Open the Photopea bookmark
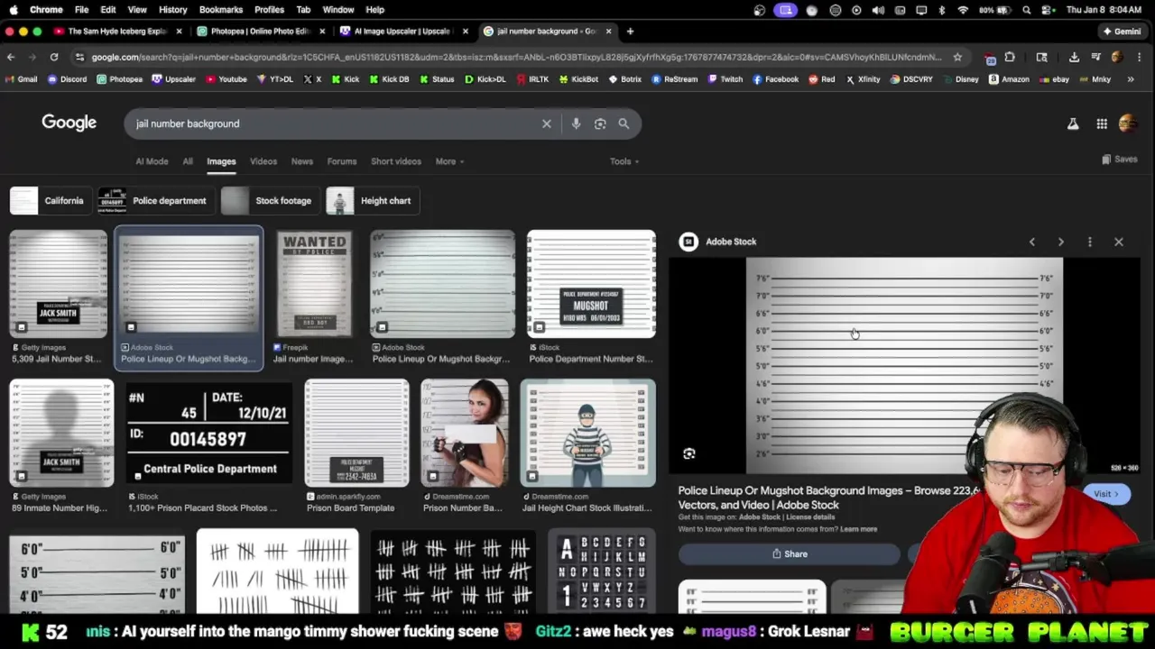The width and height of the screenshot is (1155, 649). [119, 79]
